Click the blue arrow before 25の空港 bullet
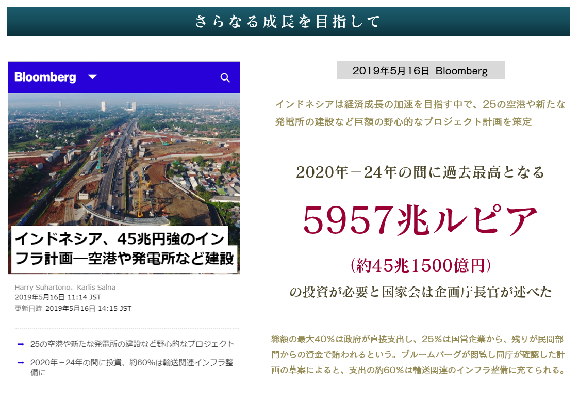Image resolution: width=579 pixels, height=398 pixels. pyautogui.click(x=21, y=344)
